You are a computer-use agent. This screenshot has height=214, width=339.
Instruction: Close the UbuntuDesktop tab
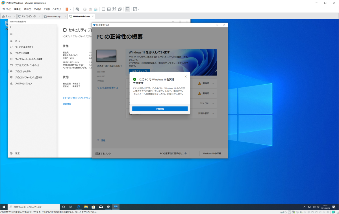pyautogui.click(x=65, y=16)
